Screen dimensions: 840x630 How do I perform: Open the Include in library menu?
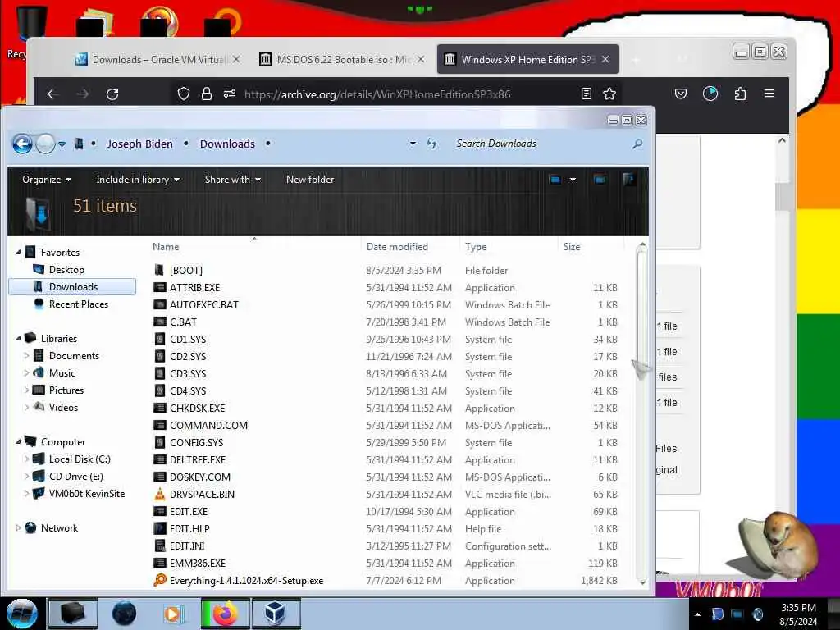(x=138, y=180)
